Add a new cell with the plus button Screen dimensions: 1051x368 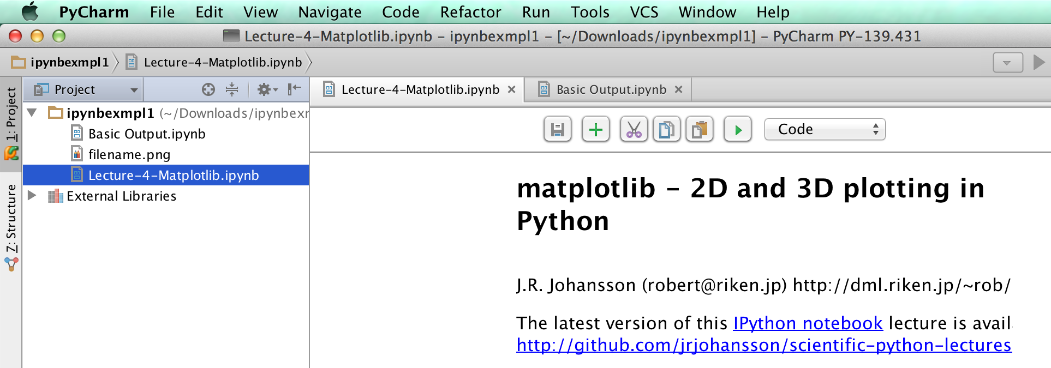click(x=595, y=130)
